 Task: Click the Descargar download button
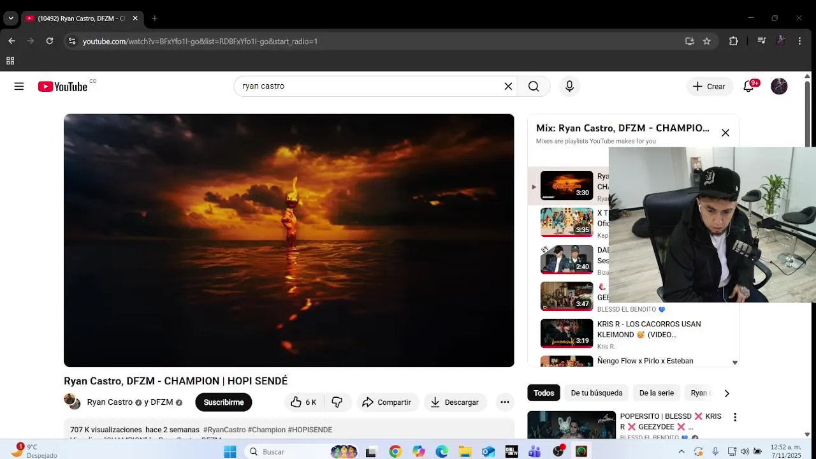455,402
